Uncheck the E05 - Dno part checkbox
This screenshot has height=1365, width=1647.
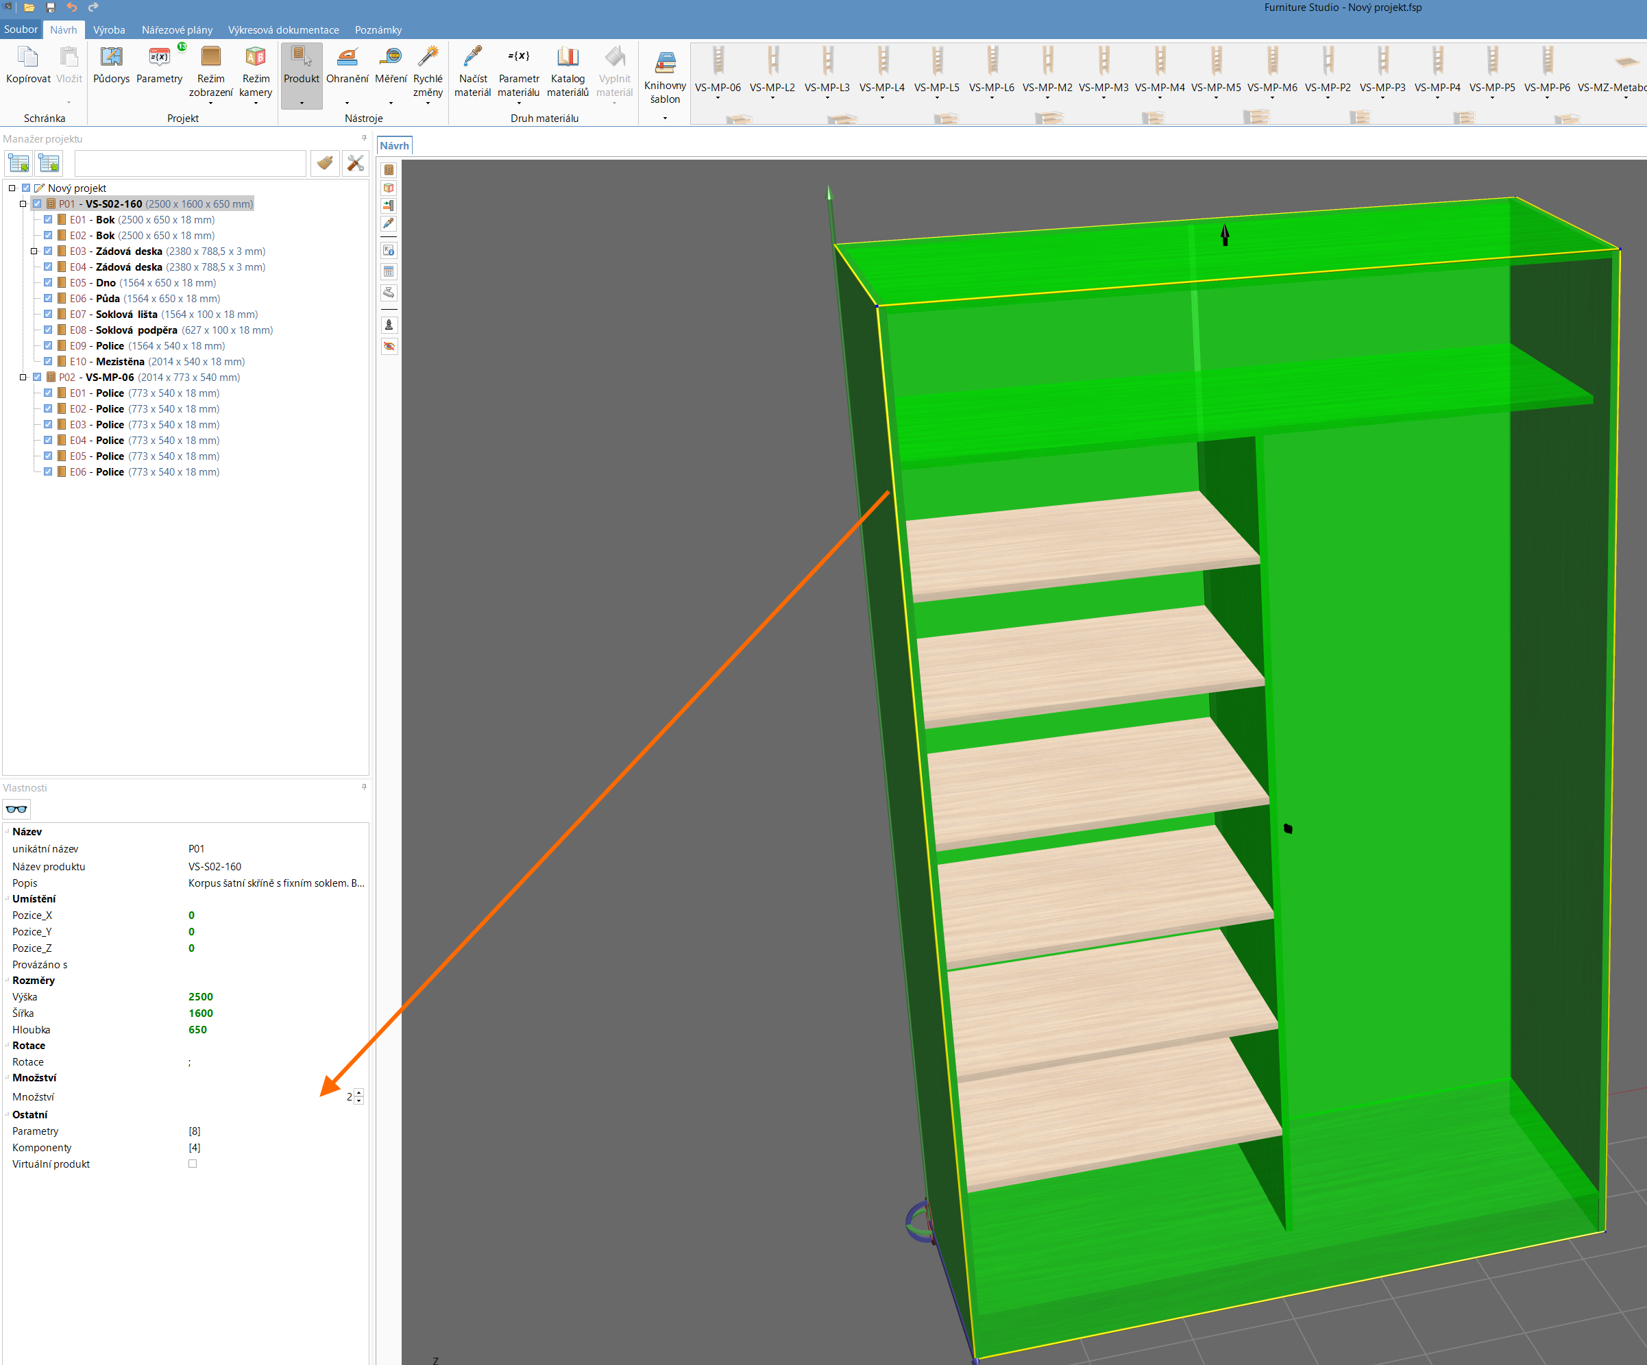pos(49,282)
